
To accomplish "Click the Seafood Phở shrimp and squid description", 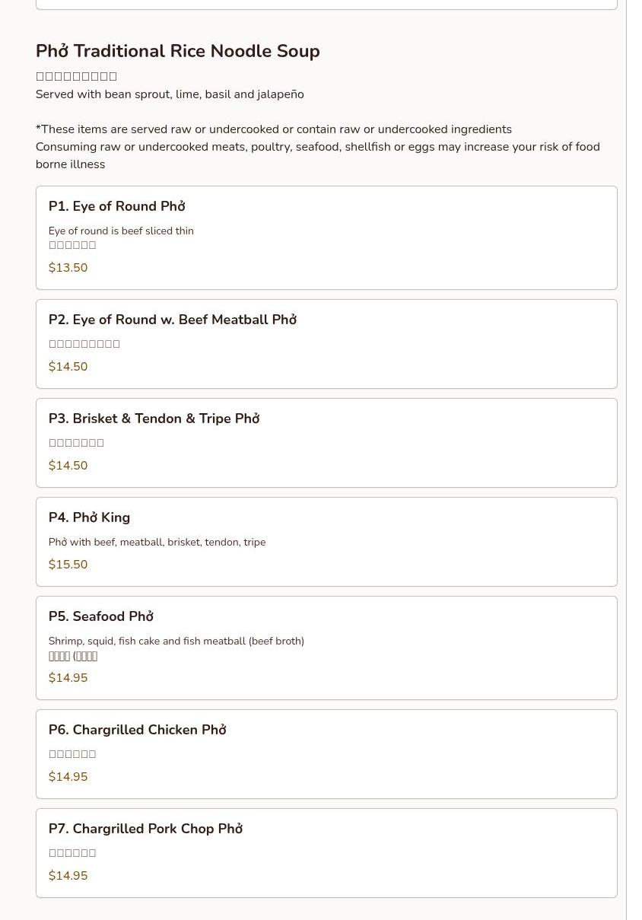I will (176, 641).
